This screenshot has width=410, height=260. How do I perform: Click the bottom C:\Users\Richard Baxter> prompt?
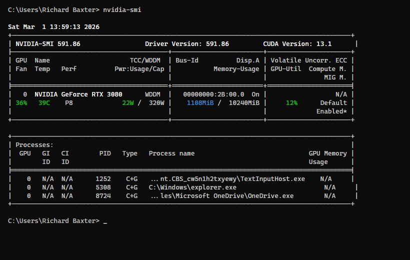53,221
